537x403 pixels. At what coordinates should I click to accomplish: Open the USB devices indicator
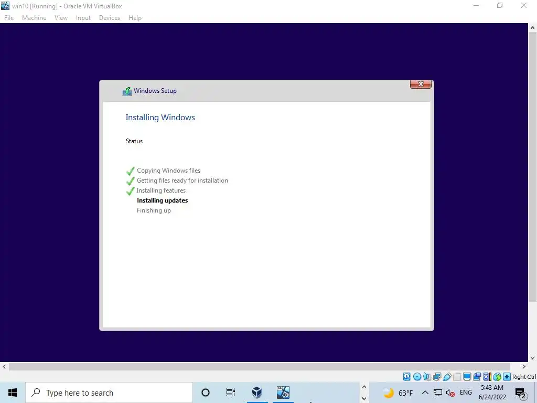447,377
